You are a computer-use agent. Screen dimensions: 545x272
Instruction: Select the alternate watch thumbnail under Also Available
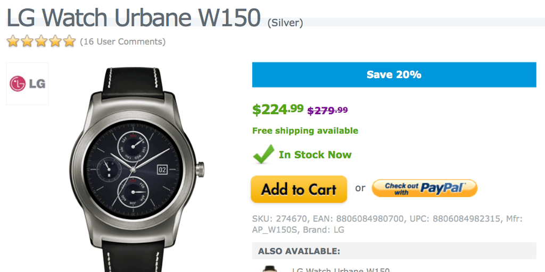pos(269,268)
